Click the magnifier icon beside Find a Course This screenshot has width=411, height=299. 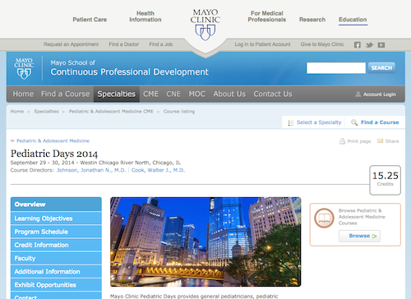(x=354, y=122)
